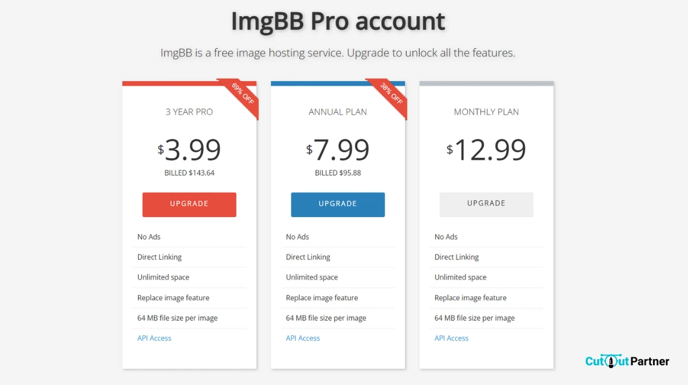Click the CutOut Partner logo
The height and width of the screenshot is (385, 688).
pyautogui.click(x=627, y=361)
